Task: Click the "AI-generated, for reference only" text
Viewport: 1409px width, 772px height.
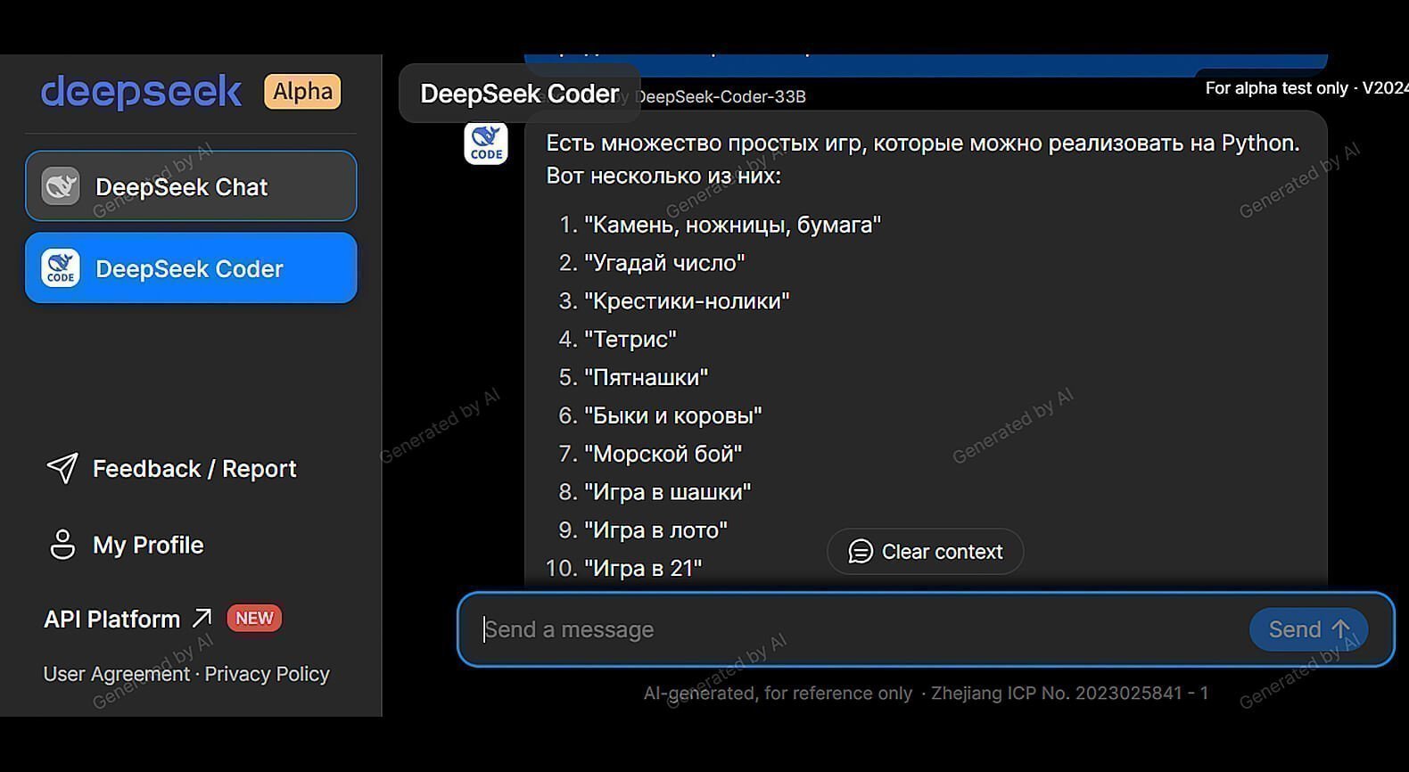Action: (778, 694)
